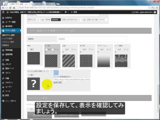Click the lace pattern thumbnail

point(121,61)
